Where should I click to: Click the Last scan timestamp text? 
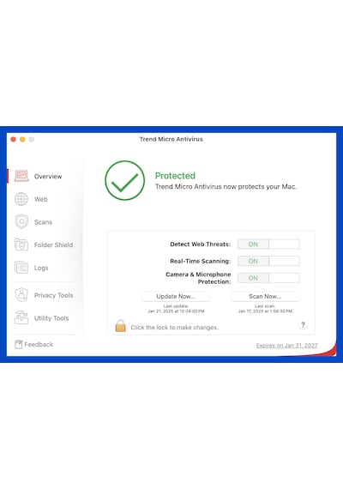point(265,309)
